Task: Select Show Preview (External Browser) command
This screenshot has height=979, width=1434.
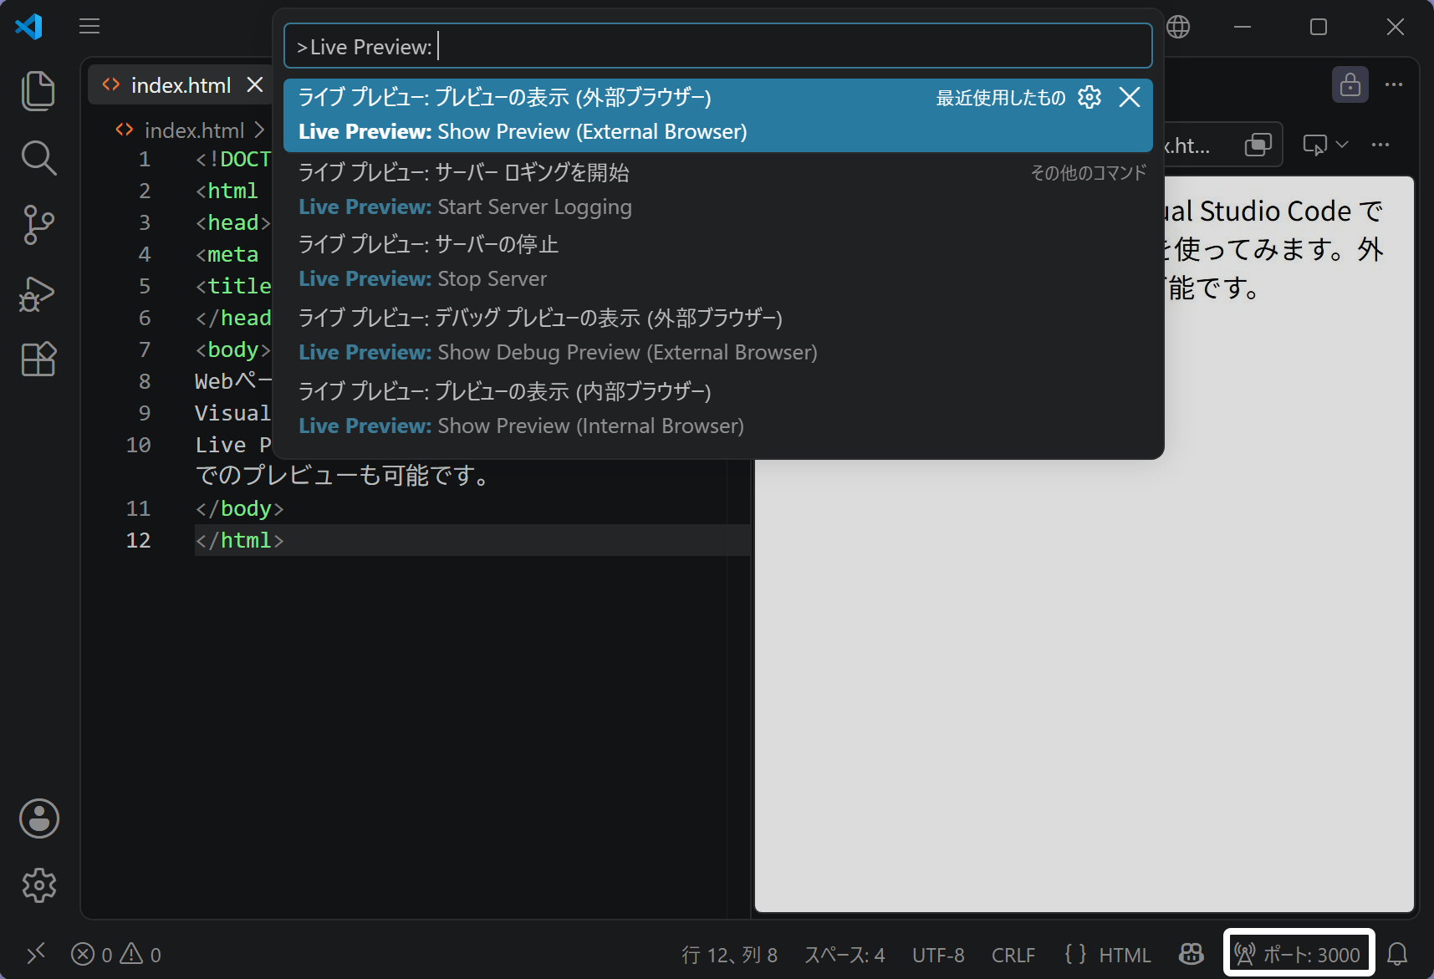Action: pyautogui.click(x=718, y=115)
